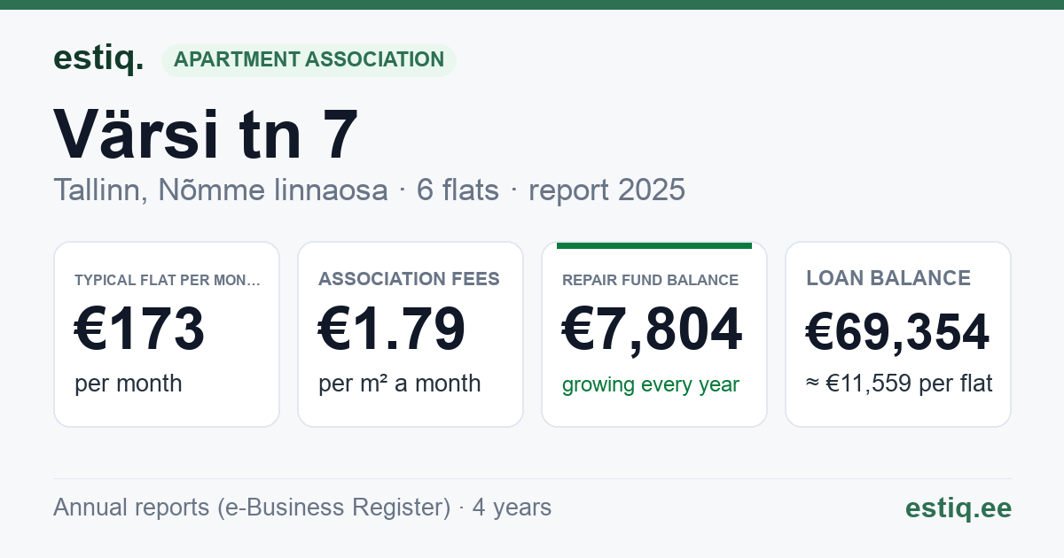This screenshot has height=558, width=1064.
Task: Click the TYPICAL FLAT PER MON… label
Action: [x=168, y=280]
